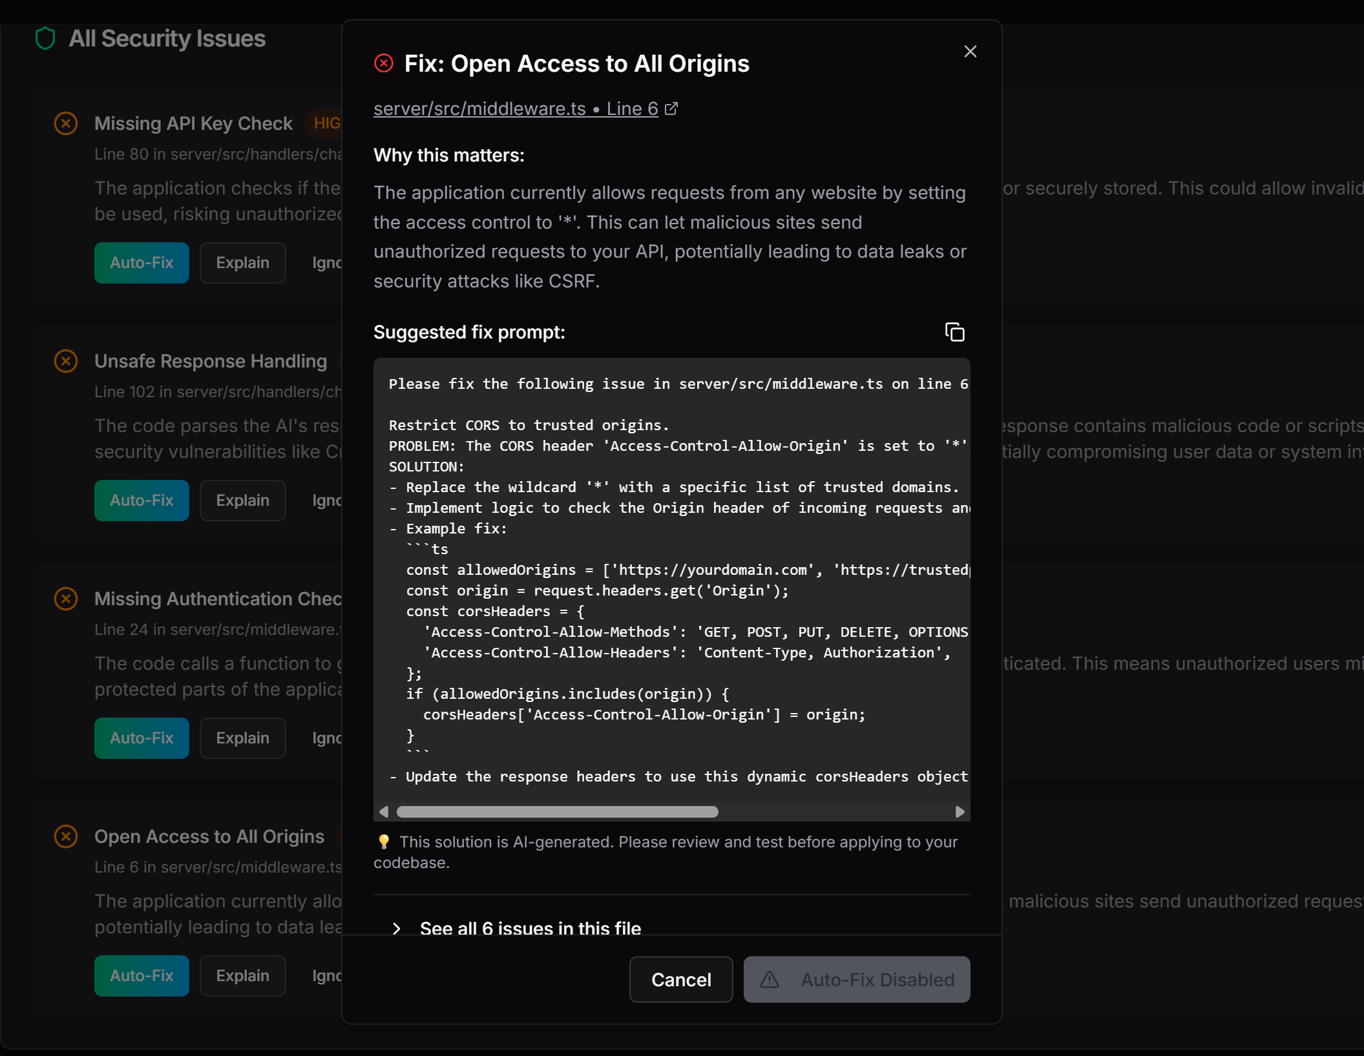Open server/src/middleware.ts Line 6 link

pyautogui.click(x=516, y=109)
